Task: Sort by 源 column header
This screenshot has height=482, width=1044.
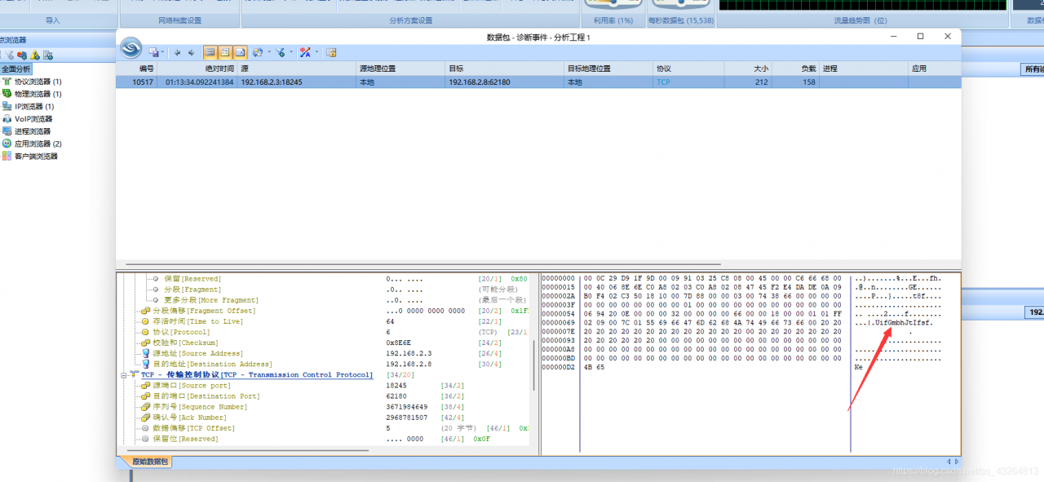Action: tap(298, 69)
